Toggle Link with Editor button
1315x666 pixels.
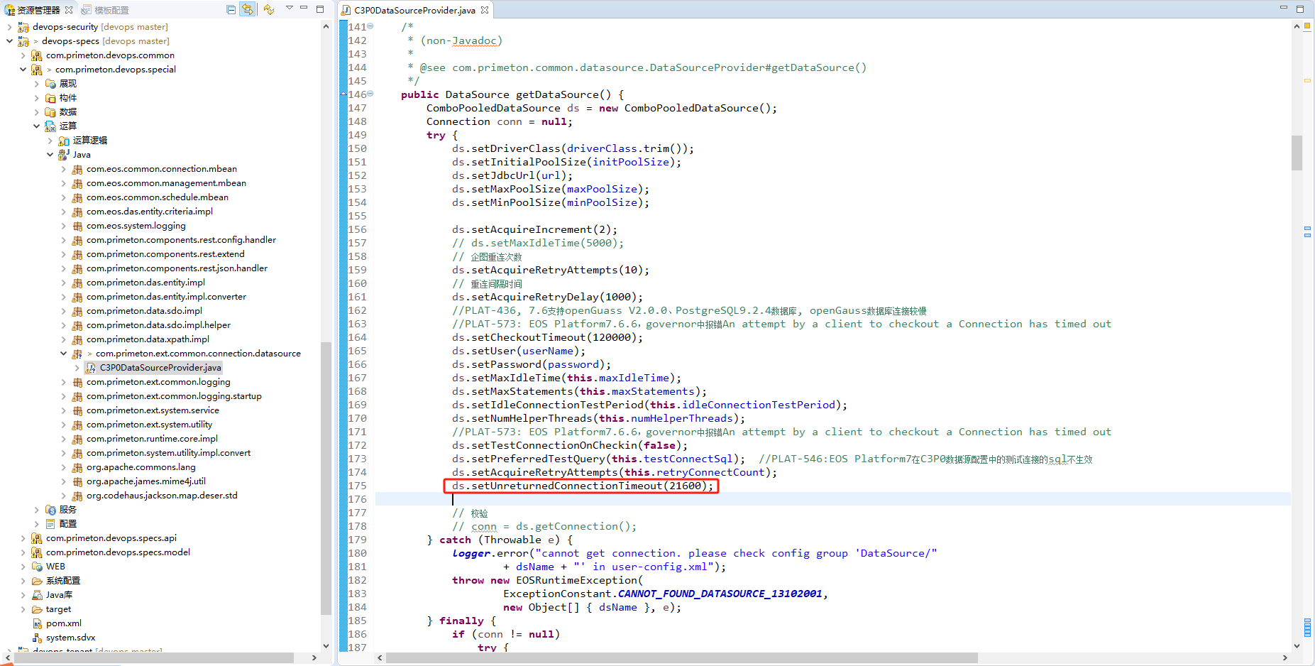click(247, 9)
